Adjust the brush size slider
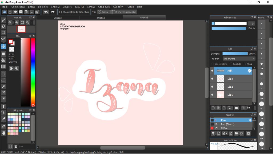 229,23
